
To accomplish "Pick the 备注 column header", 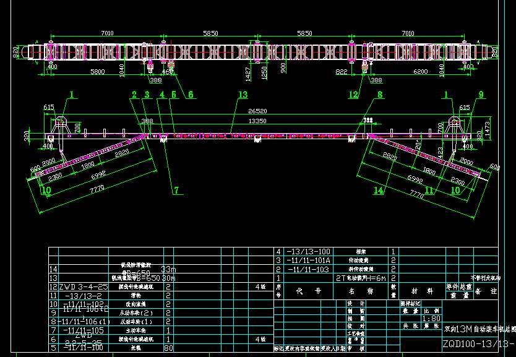I will click(x=486, y=291).
